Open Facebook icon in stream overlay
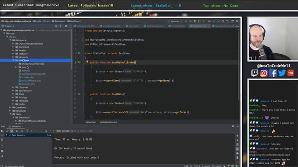Screen dimensions: 298x167 tap(273, 73)
